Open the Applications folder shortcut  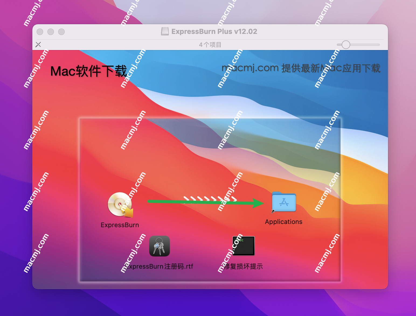(x=284, y=202)
